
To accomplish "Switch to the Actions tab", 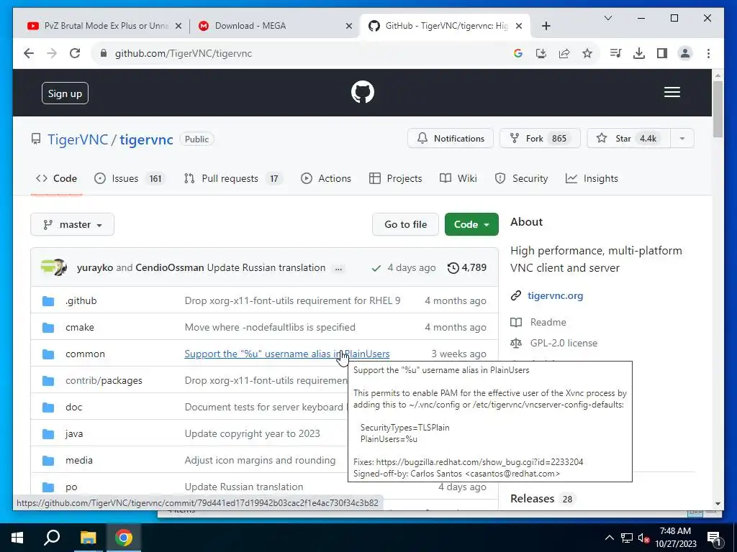I will point(326,178).
